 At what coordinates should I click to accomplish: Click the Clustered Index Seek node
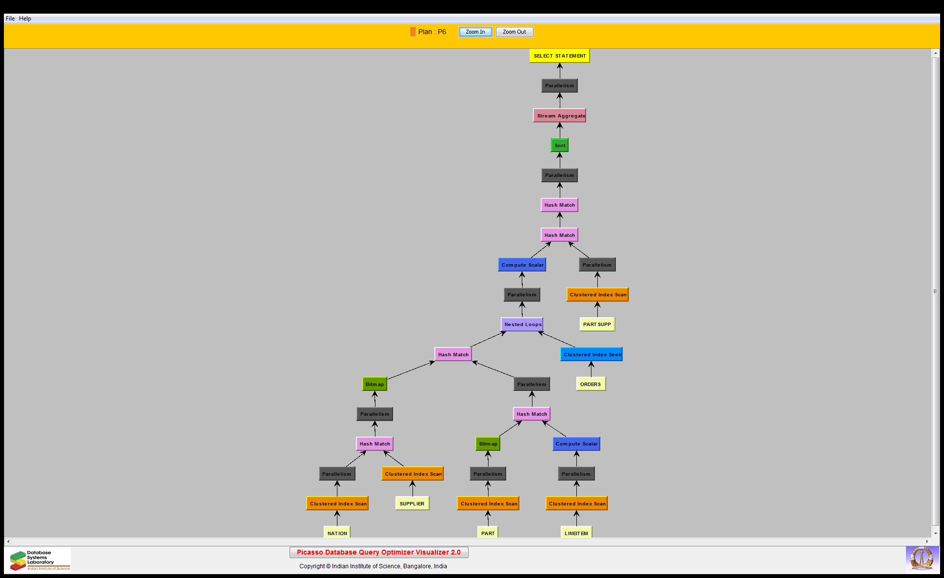coord(591,354)
